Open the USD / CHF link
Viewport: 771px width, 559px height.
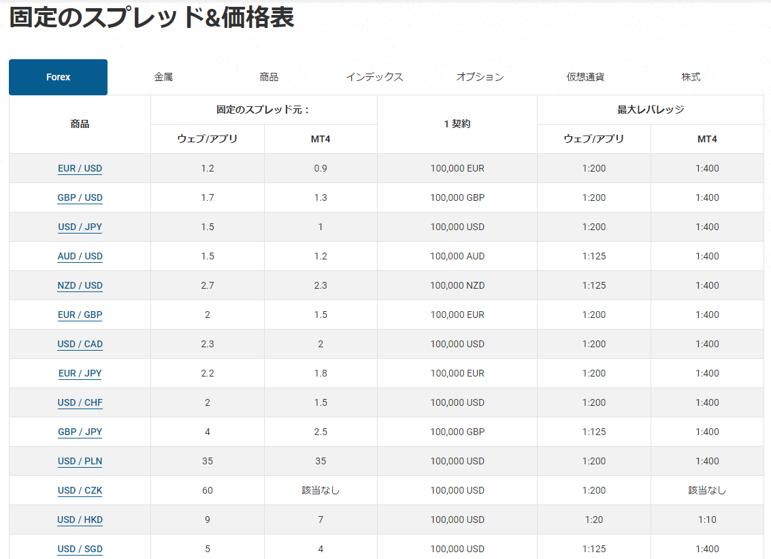click(x=80, y=402)
